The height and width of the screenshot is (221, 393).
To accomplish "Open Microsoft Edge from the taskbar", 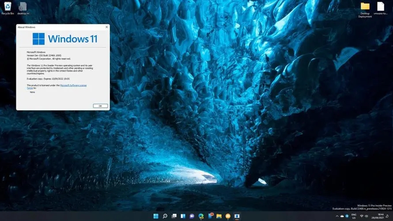I will [201, 216].
